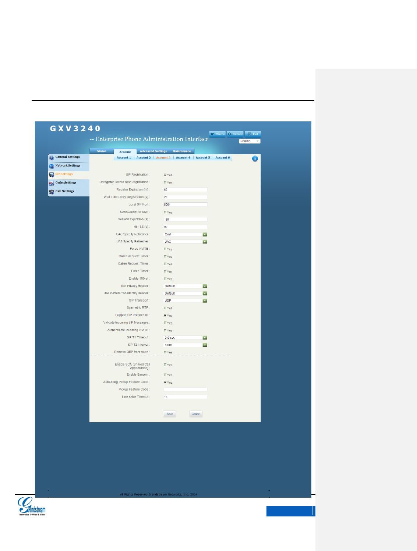Click the Grandstream logo

coord(32,506)
